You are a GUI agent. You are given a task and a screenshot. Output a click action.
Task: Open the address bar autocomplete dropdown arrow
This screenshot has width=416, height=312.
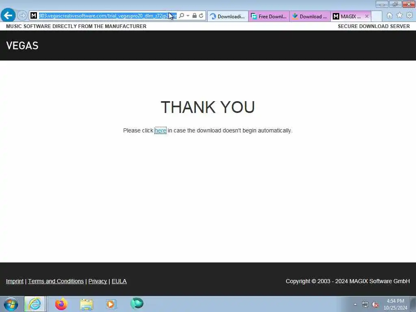coord(188,16)
